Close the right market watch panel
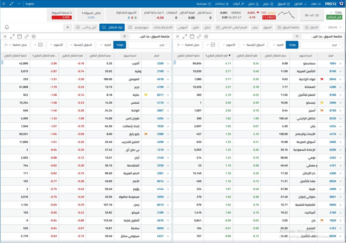Viewport: 346px width, 243px height. pos(177,37)
